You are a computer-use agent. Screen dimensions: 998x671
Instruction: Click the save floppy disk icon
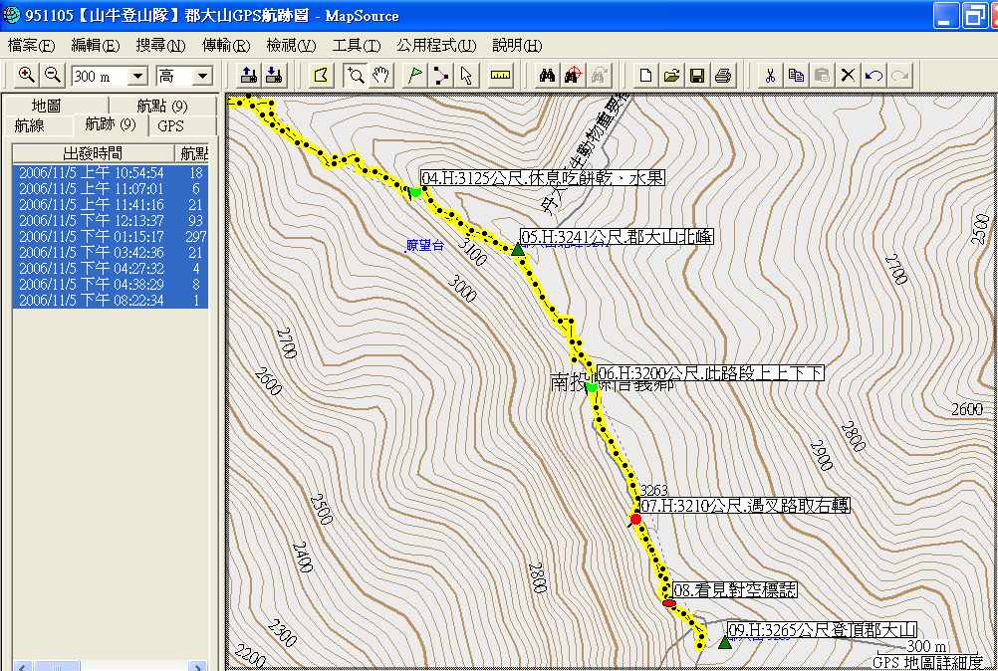point(697,76)
